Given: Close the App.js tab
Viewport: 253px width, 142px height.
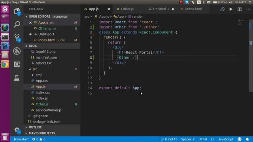Looking at the screenshot, I should tap(109, 9).
